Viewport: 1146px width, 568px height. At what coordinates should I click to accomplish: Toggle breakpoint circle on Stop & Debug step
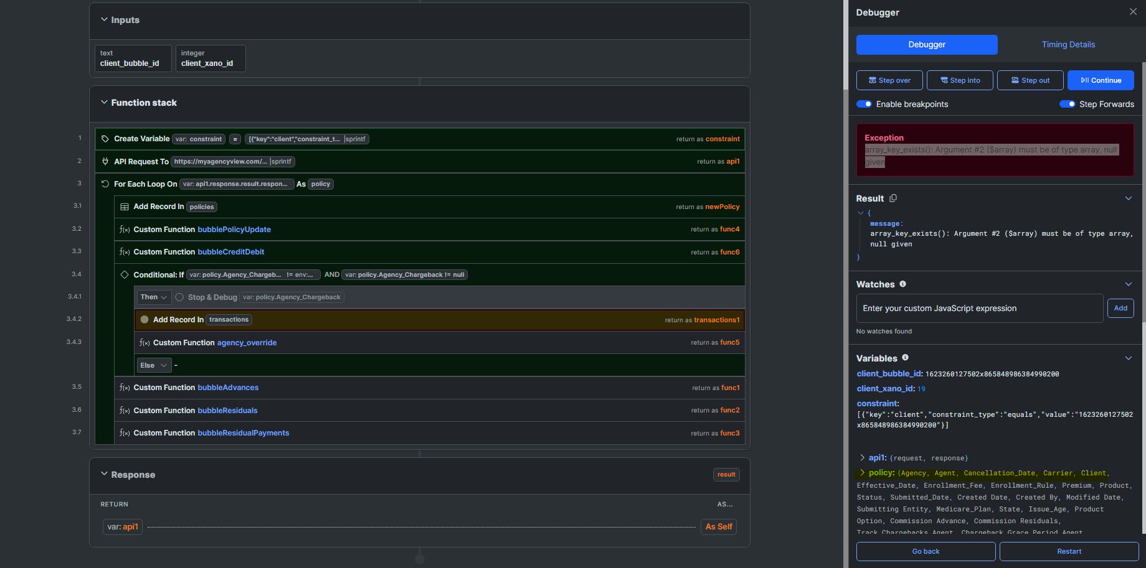pyautogui.click(x=179, y=297)
